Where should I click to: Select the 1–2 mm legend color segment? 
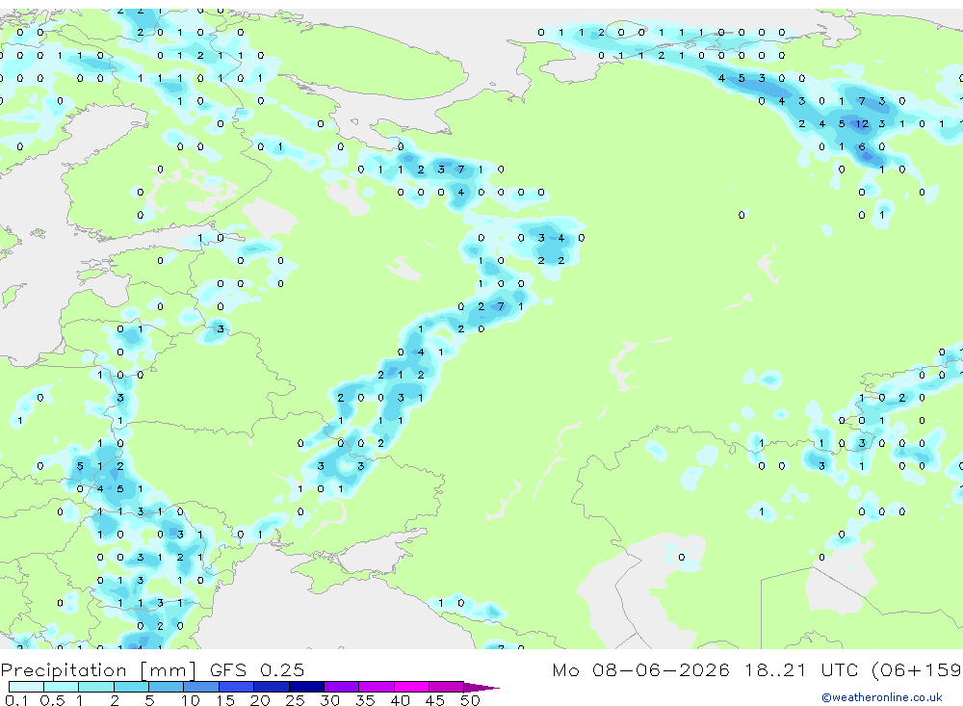(95, 687)
